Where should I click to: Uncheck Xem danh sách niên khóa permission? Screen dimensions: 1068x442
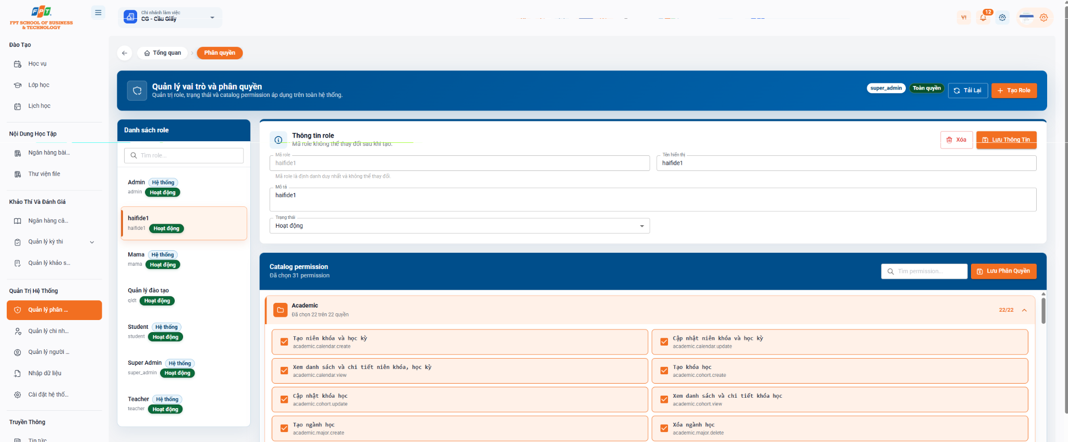pyautogui.click(x=284, y=371)
